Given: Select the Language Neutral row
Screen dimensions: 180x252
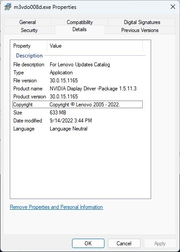Looking at the screenshot, I should click(x=78, y=129).
